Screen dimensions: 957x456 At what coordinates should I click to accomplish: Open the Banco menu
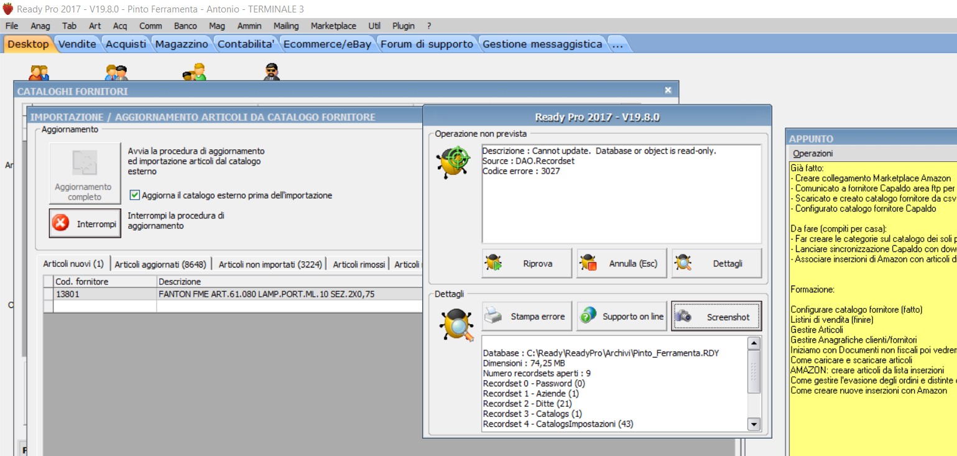(x=185, y=26)
